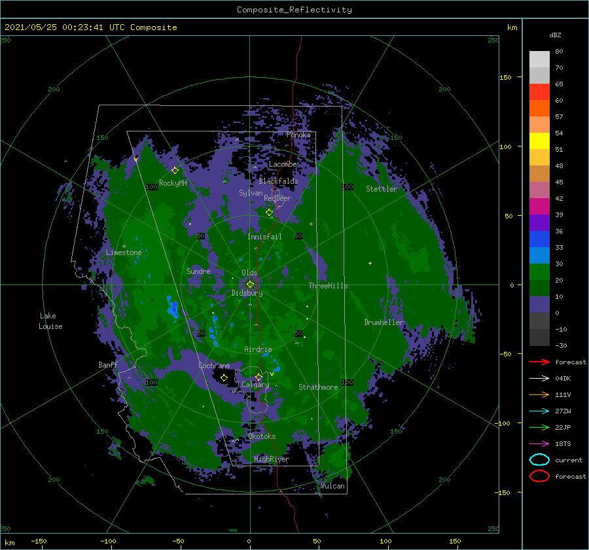Select the Blackfalds label

click(x=278, y=181)
